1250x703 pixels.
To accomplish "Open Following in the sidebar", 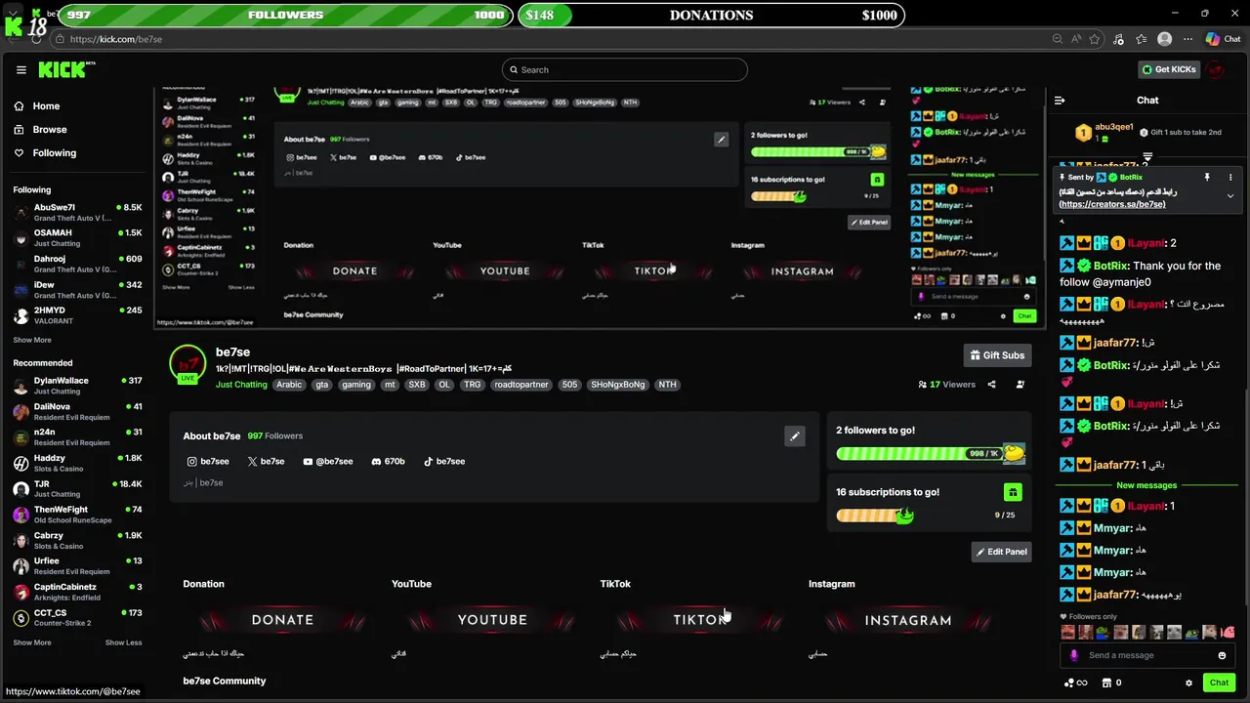I will [x=45, y=152].
